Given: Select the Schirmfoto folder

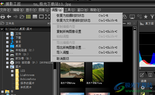Looking at the screenshot, I should [28, 79].
